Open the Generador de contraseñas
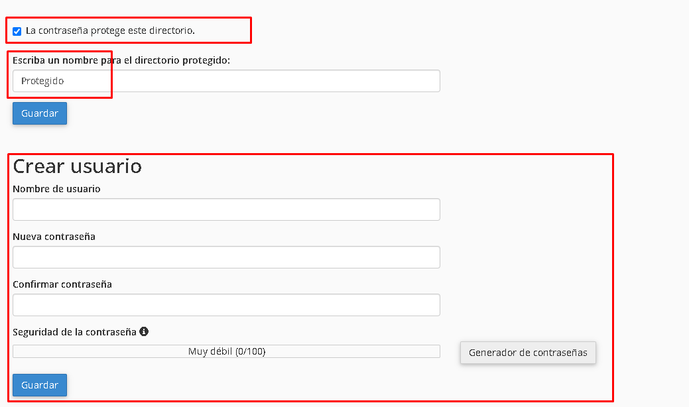This screenshot has height=407, width=689. 528,353
